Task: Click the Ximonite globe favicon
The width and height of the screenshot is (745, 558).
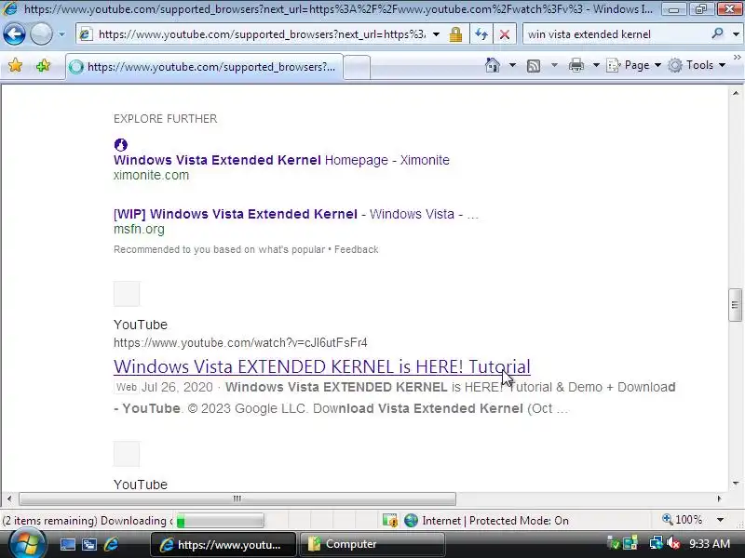Action: pyautogui.click(x=121, y=144)
